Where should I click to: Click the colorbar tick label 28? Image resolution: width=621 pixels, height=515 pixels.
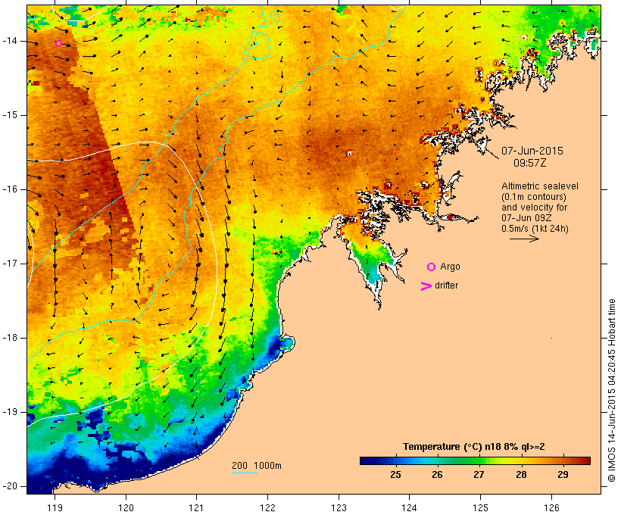[521, 475]
